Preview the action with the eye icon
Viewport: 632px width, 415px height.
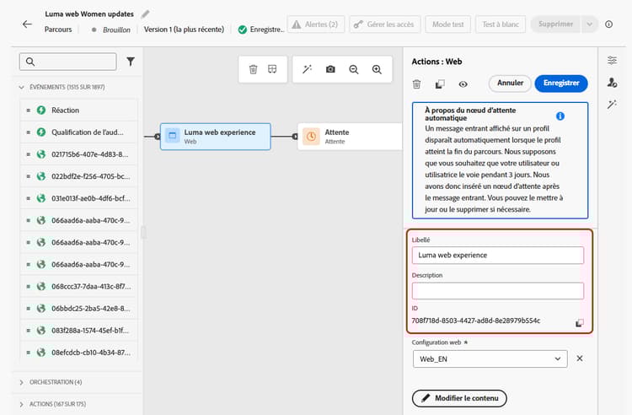463,84
